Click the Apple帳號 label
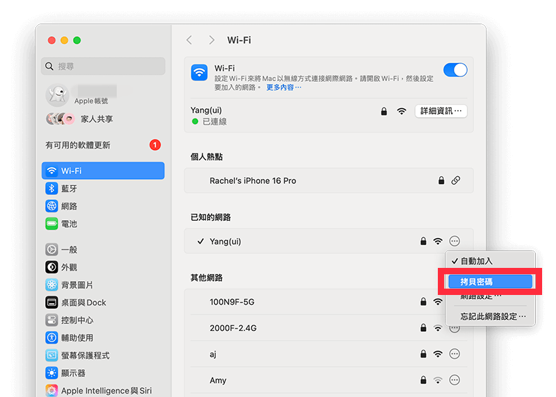This screenshot has width=556, height=397. 91,101
